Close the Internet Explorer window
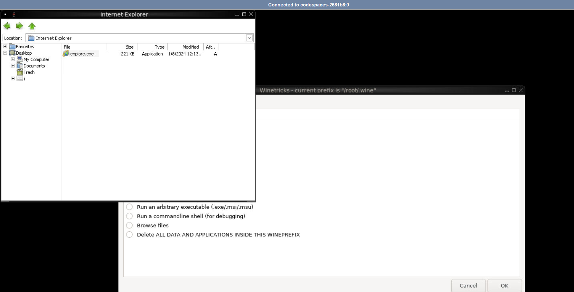 pos(251,14)
